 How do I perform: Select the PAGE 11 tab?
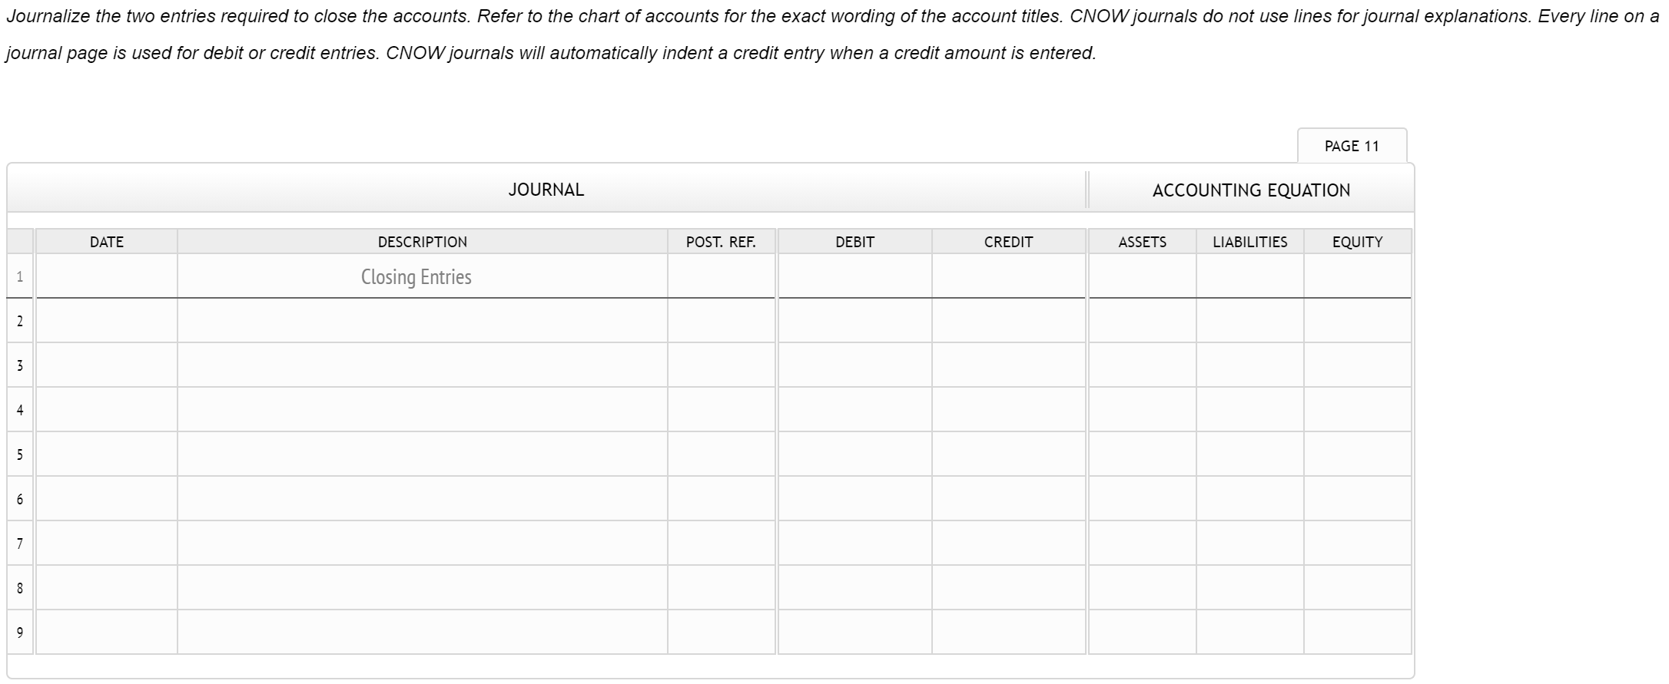pos(1352,145)
